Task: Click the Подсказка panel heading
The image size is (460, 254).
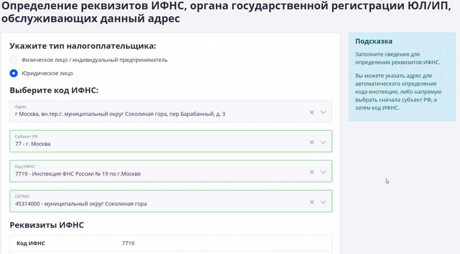Action: pyautogui.click(x=374, y=41)
